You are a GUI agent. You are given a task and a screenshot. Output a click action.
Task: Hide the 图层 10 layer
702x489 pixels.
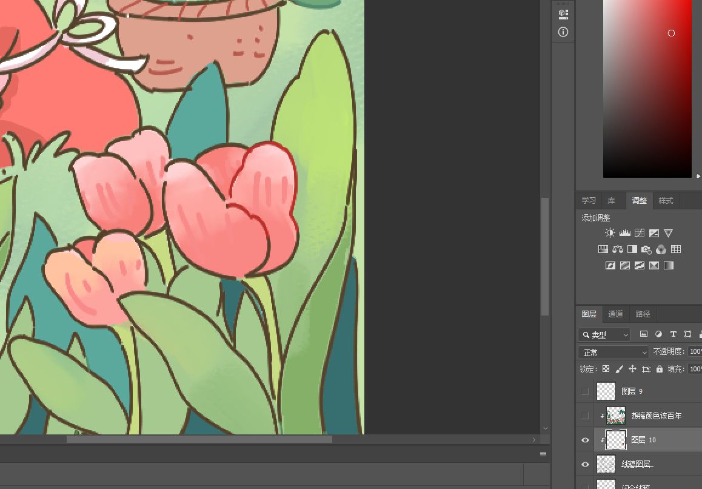click(585, 440)
